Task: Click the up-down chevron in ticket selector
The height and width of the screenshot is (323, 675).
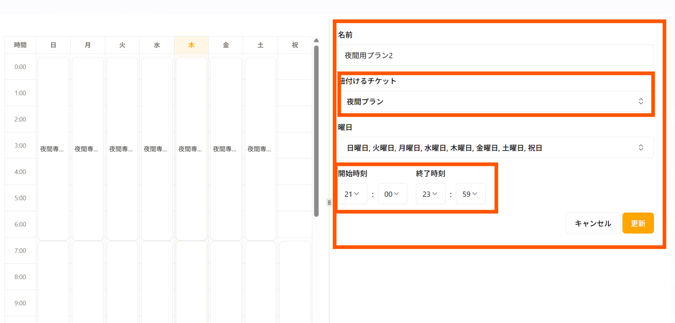Action: (641, 102)
